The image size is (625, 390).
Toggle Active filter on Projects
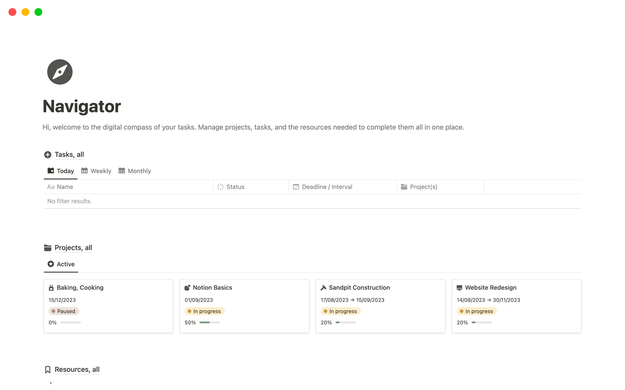point(65,264)
